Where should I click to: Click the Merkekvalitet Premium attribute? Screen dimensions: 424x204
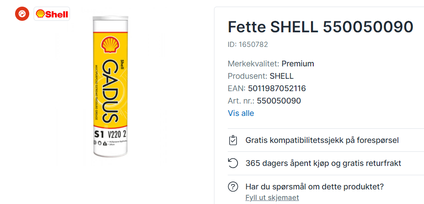(271, 63)
